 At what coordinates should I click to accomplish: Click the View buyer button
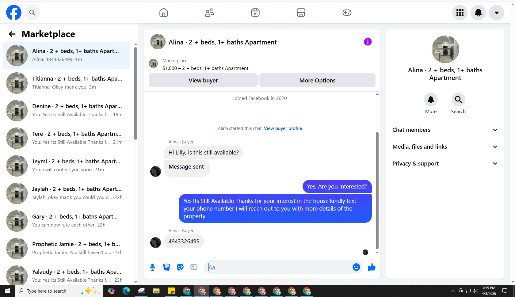pyautogui.click(x=203, y=80)
